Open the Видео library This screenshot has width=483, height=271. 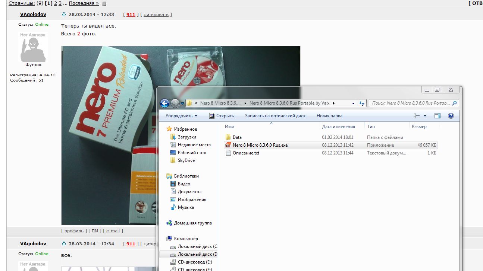tap(180, 184)
